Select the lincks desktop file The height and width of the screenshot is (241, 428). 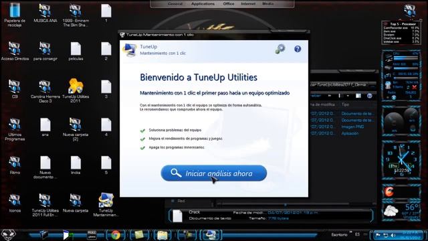point(76,165)
